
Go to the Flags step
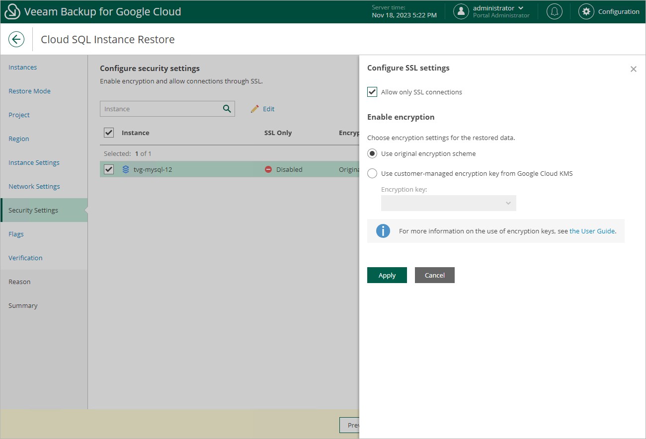point(16,234)
